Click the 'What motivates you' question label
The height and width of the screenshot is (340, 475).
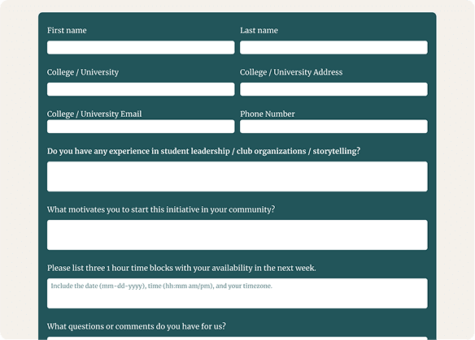click(x=161, y=209)
